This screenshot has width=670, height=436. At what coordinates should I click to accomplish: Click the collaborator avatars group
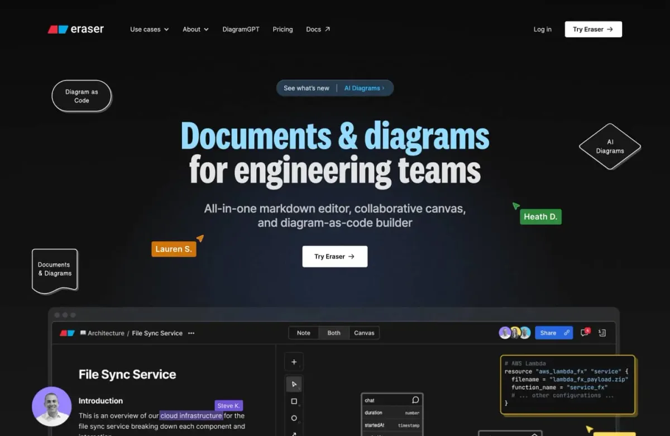click(x=515, y=333)
